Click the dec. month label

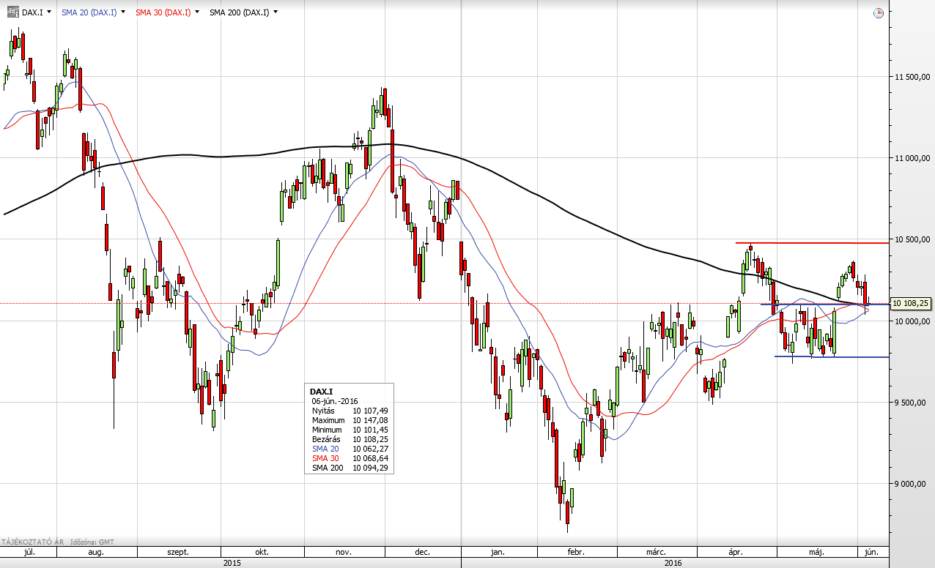pyautogui.click(x=422, y=552)
